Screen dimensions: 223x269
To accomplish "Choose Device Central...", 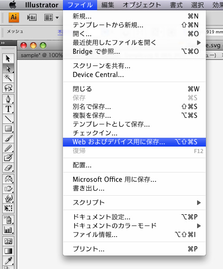I will 134,75.
